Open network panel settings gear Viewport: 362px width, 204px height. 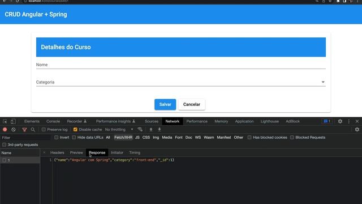point(357,130)
